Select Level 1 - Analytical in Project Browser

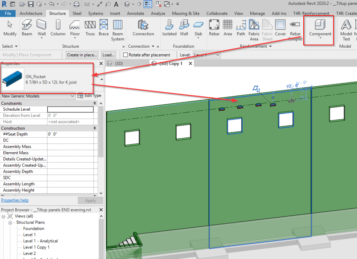(x=40, y=241)
